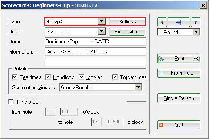Enable the Time area checkbox
This screenshot has width=209, height=139.
click(11, 102)
